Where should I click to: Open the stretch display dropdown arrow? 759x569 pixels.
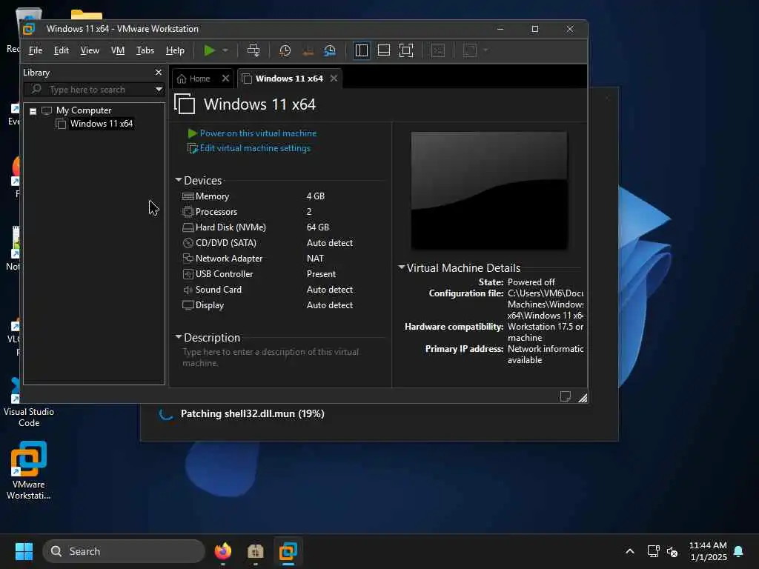pos(485,50)
